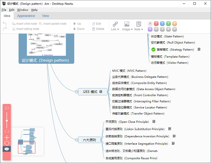Open note icon beside Strategy Pattern

(199, 49)
